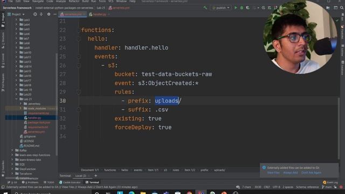Image resolution: width=345 pixels, height=194 pixels.
Task: Select serverless.yml file in project tree
Action: (37, 132)
